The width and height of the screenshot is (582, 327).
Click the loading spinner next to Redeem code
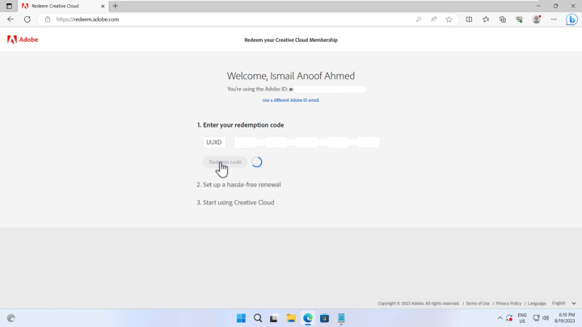(x=257, y=162)
